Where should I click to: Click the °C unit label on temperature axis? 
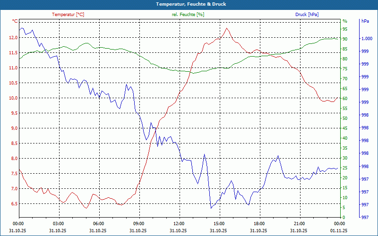pos(15,21)
